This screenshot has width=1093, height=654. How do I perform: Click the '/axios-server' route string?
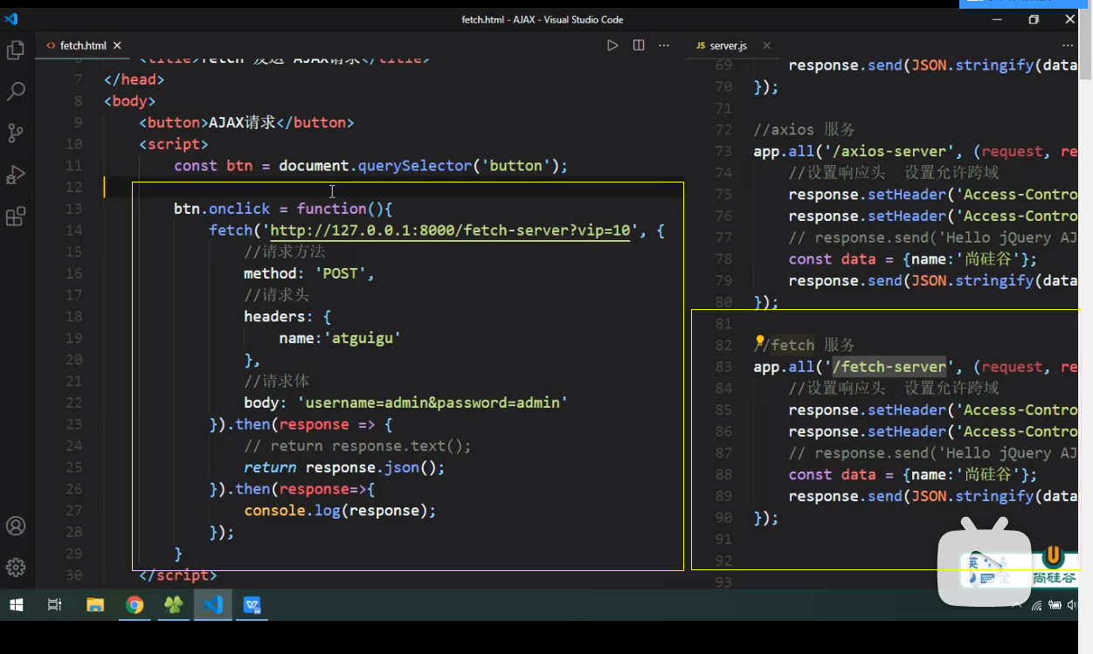point(891,151)
